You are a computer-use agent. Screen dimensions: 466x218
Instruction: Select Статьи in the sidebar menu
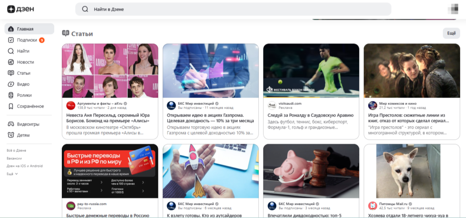24,73
